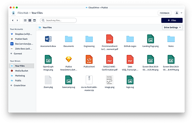Go to Files Hub breadcrumb
Screen dimensions: 193x124
(x=23, y=13)
